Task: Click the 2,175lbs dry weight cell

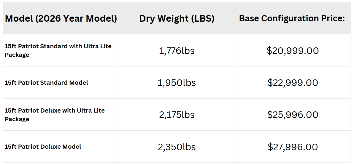Action: pyautogui.click(x=177, y=115)
